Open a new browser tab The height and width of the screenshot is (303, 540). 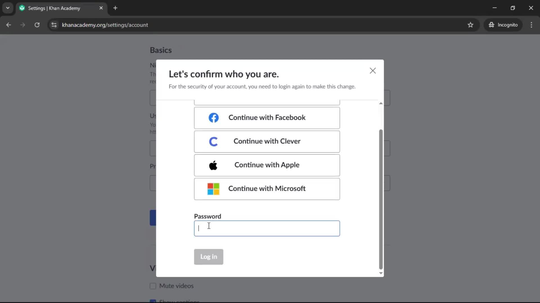(x=115, y=8)
